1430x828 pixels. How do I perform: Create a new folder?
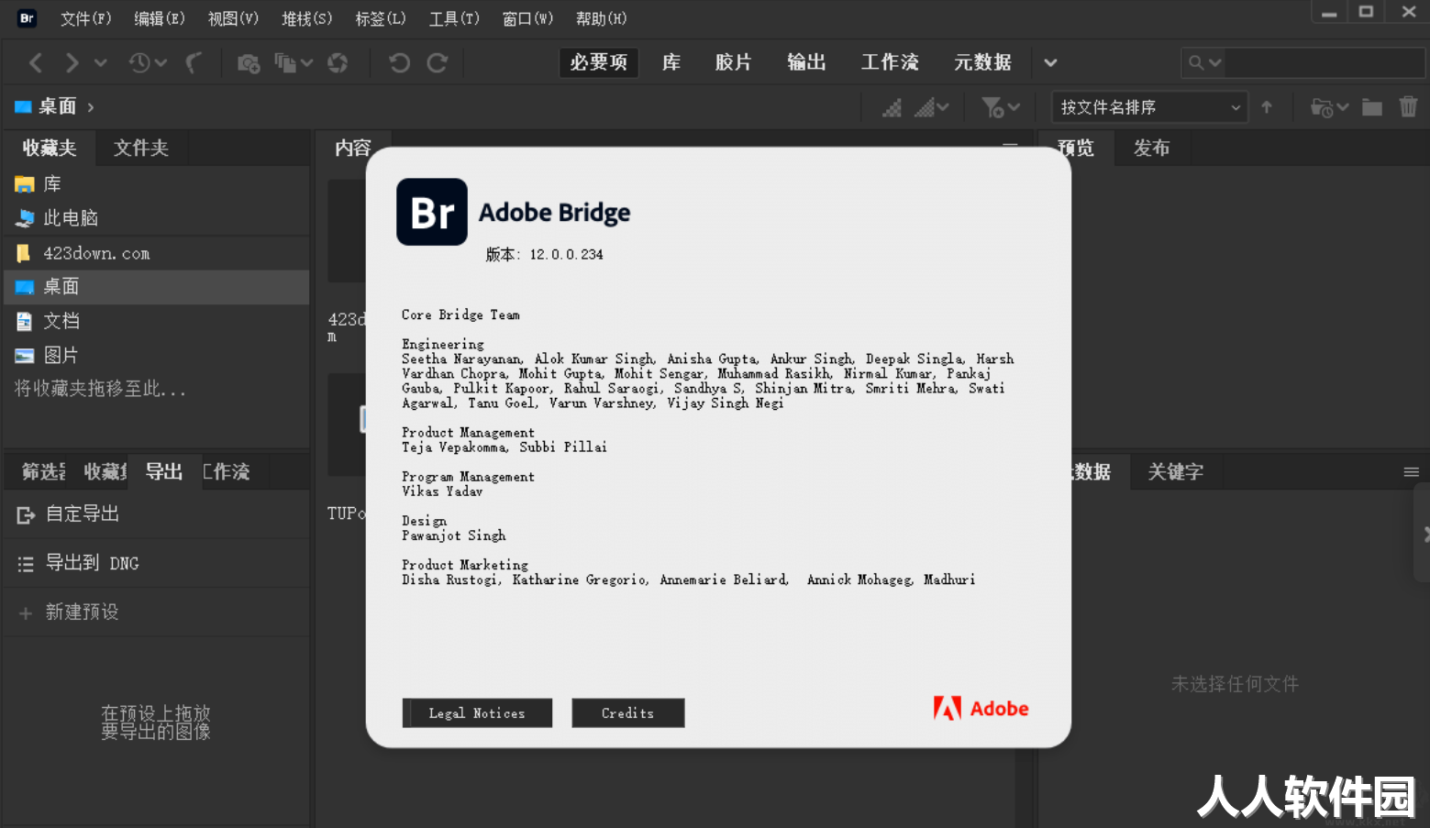(1372, 107)
